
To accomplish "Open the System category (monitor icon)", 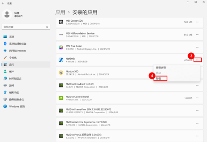I will [26, 37].
